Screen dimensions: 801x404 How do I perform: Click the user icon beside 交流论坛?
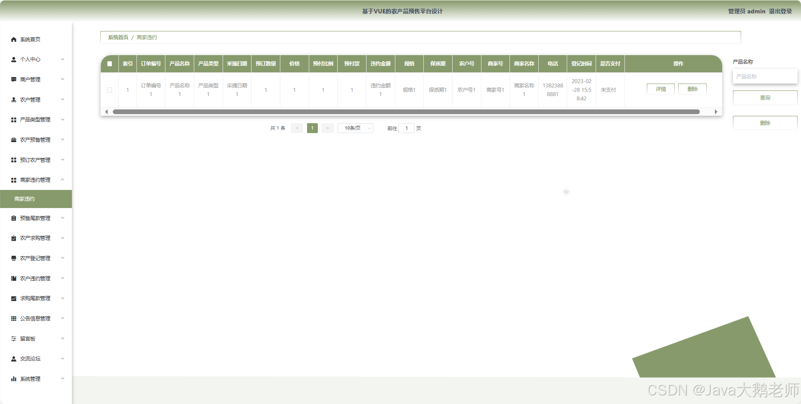(14, 359)
